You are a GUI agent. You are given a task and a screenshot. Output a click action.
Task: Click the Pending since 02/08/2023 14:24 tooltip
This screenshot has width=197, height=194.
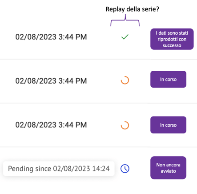click(x=59, y=169)
